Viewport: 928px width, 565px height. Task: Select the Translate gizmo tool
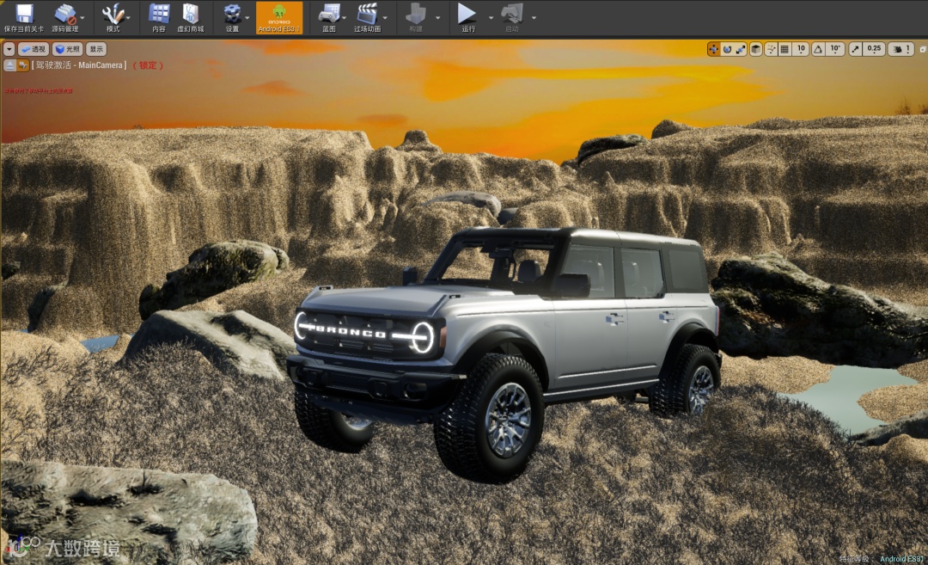(714, 49)
